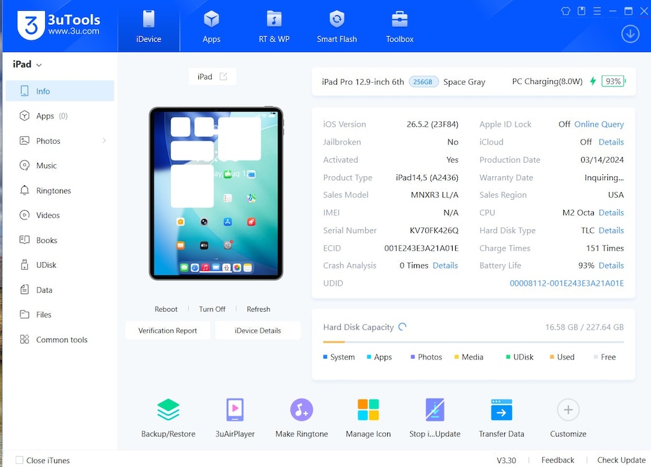Open Stop iOS Update tool
Screen dimensions: 651x467
(x=435, y=417)
